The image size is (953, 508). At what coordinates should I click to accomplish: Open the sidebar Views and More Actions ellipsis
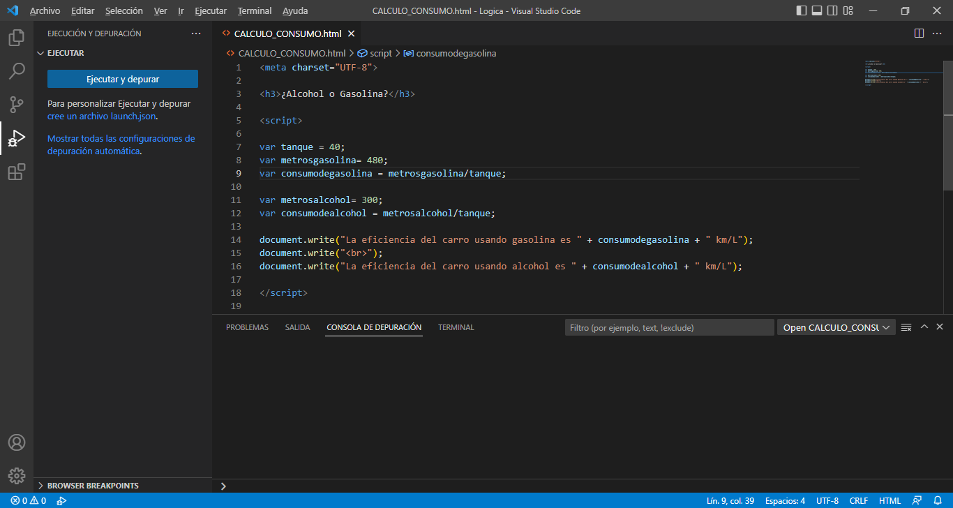pyautogui.click(x=195, y=33)
